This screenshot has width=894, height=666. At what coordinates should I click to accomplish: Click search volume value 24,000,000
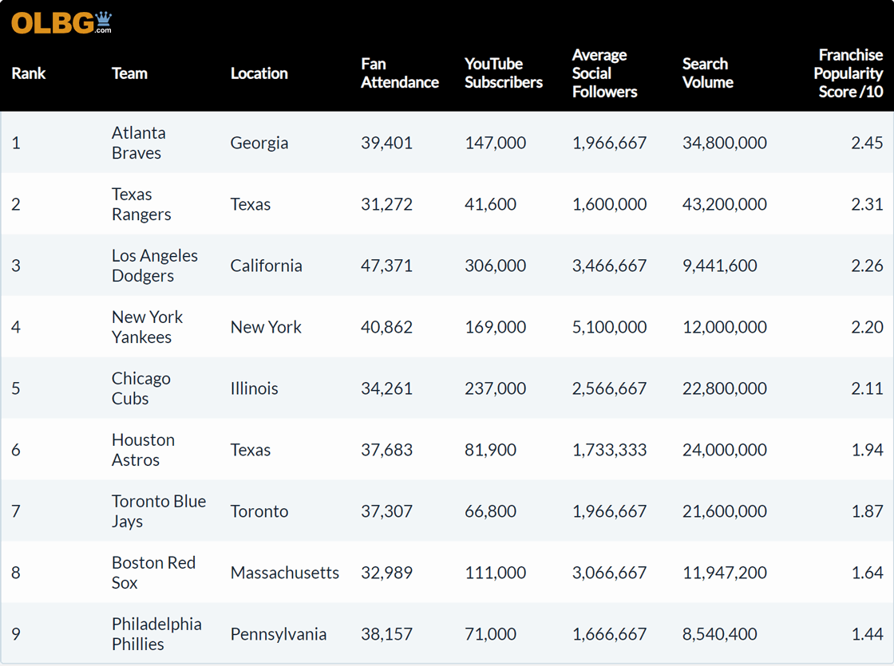(725, 450)
